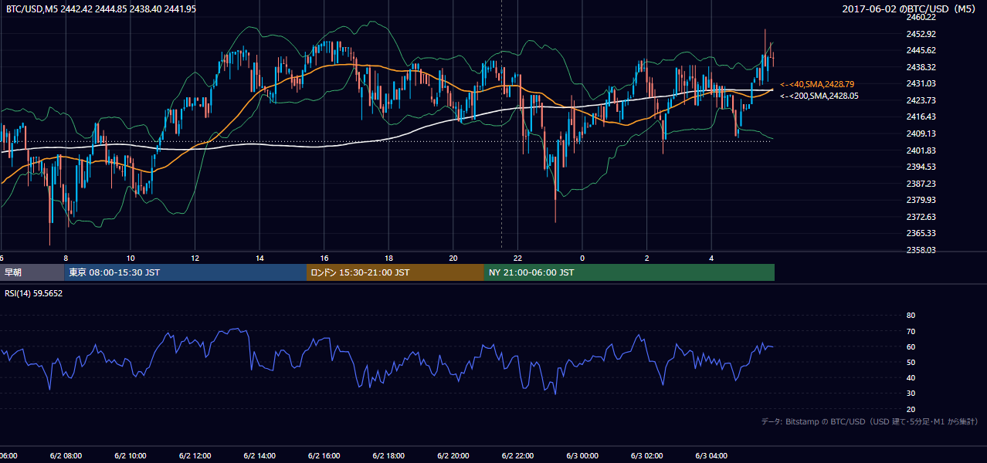Click the 6/2 12:00 bottom time label

[x=195, y=456]
